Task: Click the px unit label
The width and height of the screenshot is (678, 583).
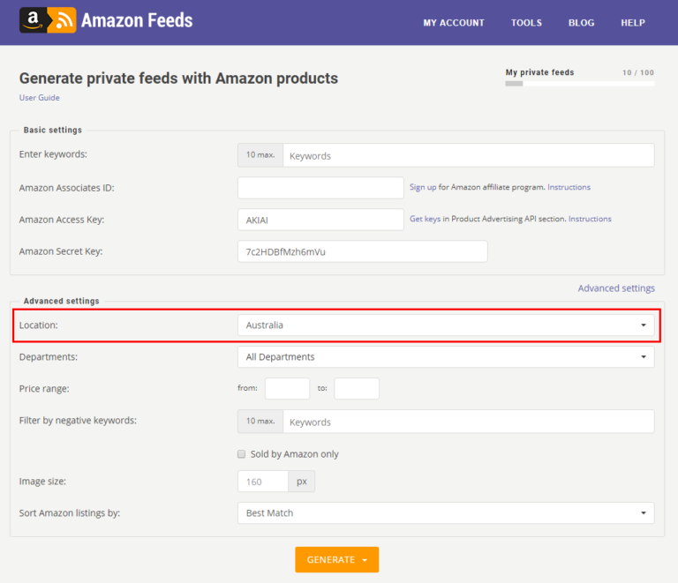Action: [302, 482]
